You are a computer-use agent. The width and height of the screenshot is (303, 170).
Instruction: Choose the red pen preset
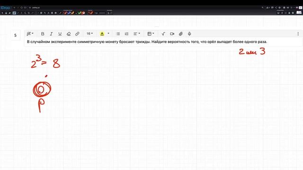point(65,13)
